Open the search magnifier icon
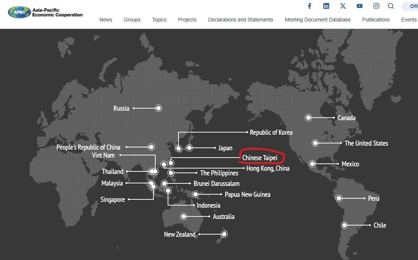Image resolution: width=418 pixels, height=260 pixels. 391,6
